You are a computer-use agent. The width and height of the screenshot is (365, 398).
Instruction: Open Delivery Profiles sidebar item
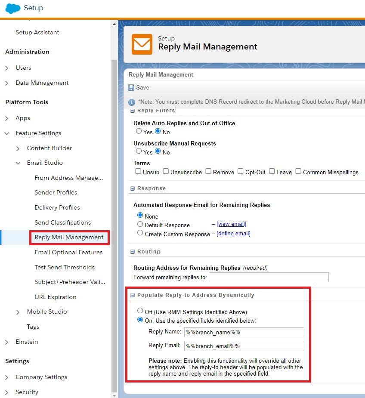[x=57, y=208]
